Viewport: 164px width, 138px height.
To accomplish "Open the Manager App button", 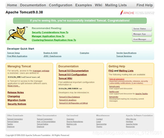I will 142,34.
